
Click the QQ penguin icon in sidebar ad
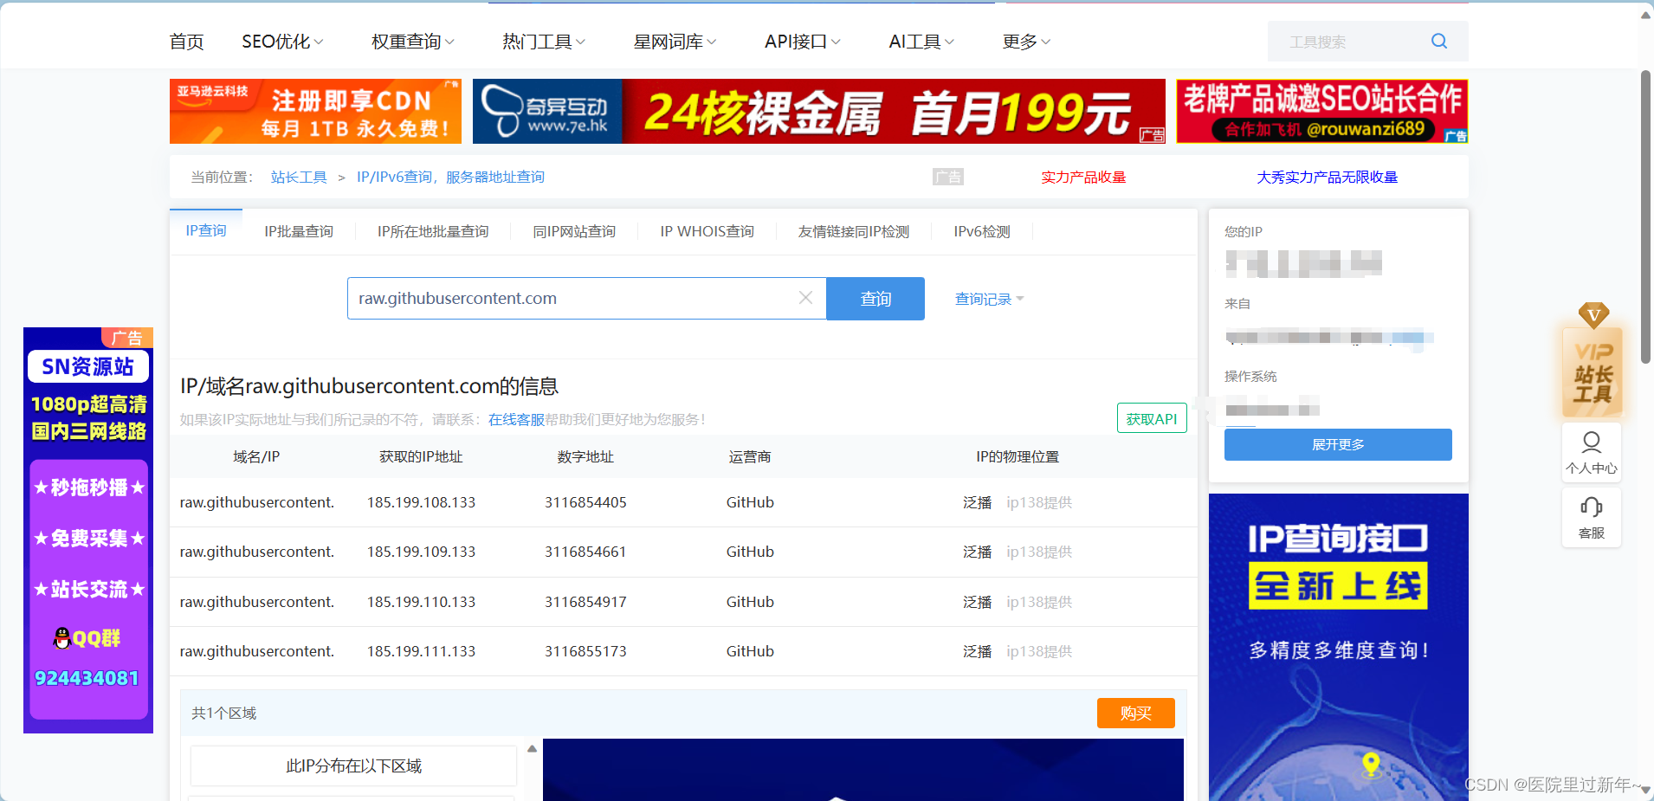[x=61, y=638]
